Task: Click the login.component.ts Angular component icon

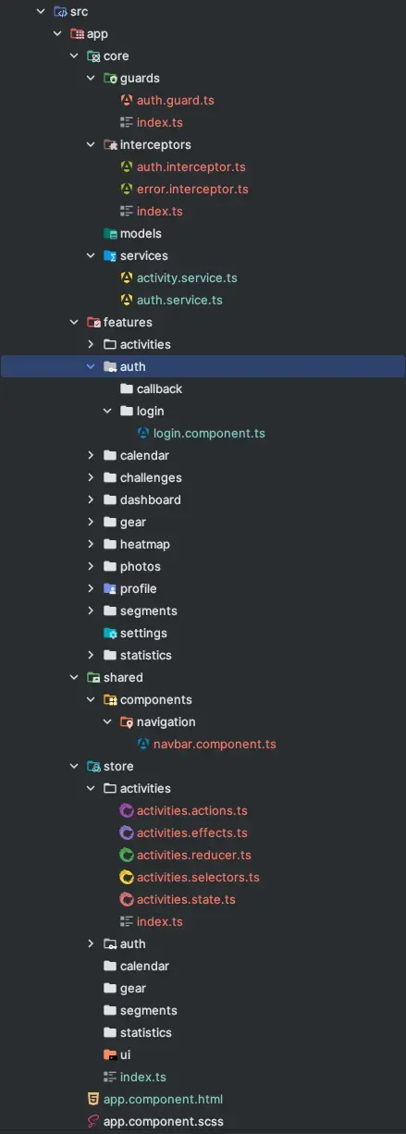Action: (x=143, y=433)
